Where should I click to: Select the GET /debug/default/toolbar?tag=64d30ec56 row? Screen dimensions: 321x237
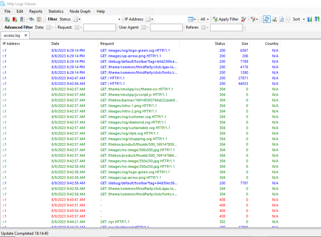140,183
